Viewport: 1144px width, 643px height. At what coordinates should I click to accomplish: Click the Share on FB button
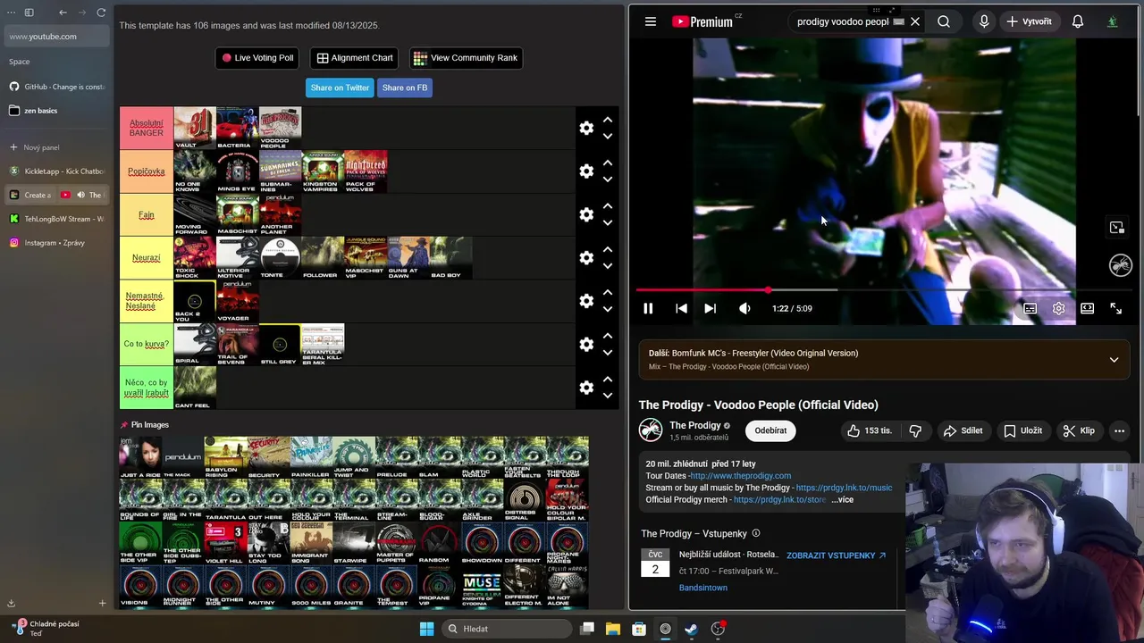[x=405, y=88]
